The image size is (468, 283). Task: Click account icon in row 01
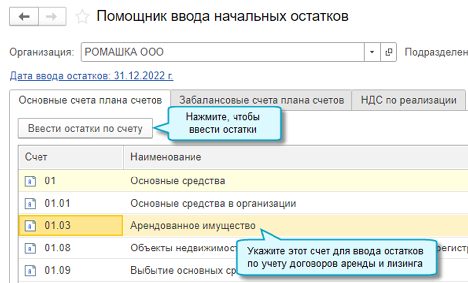[x=30, y=181]
